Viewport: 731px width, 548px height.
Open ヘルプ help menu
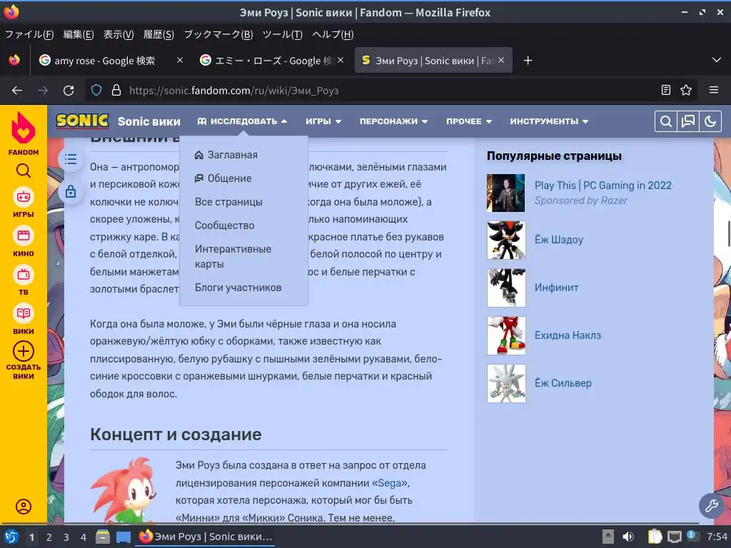click(x=333, y=34)
